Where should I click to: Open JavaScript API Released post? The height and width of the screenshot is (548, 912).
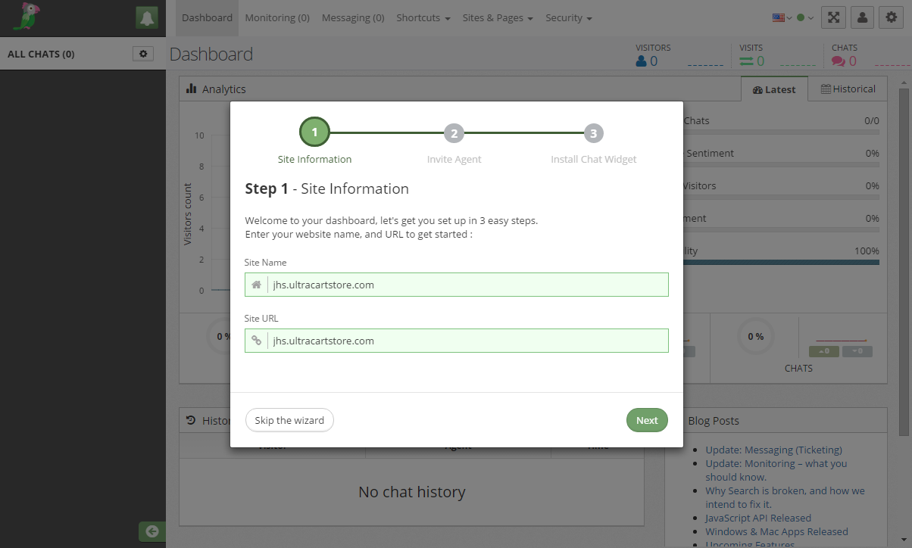(x=758, y=518)
